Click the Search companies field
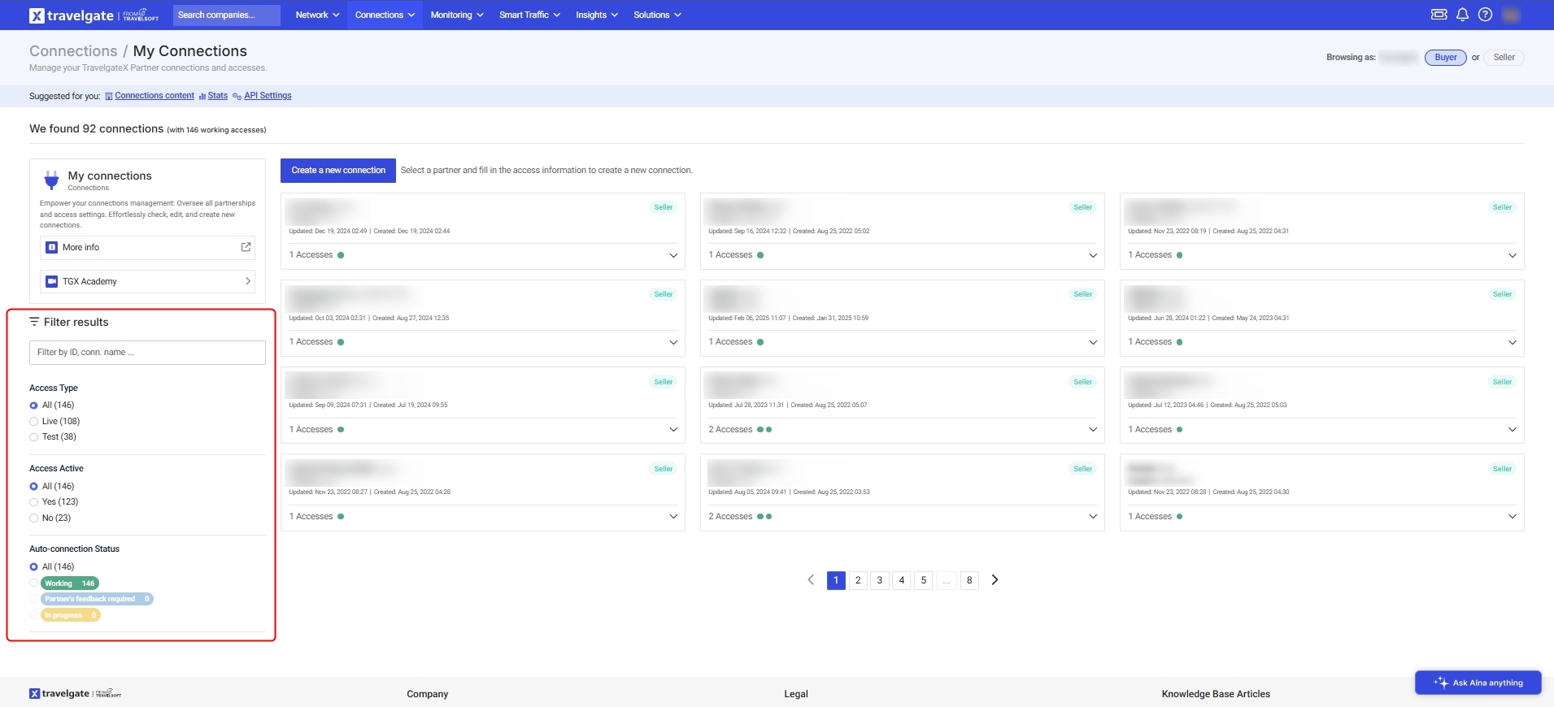The width and height of the screenshot is (1554, 707). tap(226, 15)
